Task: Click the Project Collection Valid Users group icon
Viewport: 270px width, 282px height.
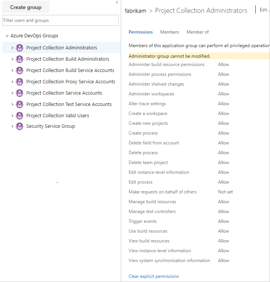Action: click(20, 116)
